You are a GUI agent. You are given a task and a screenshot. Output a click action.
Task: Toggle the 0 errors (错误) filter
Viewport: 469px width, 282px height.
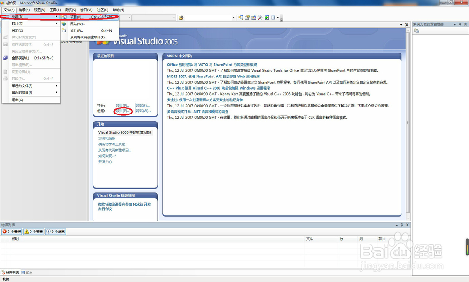(x=12, y=231)
